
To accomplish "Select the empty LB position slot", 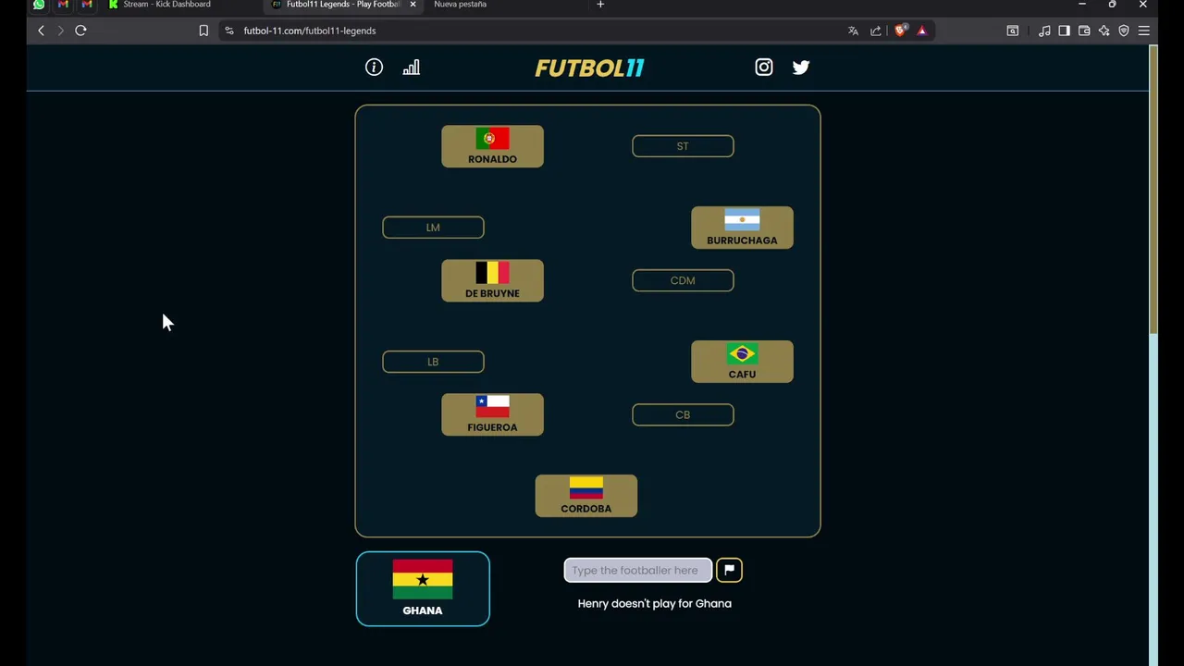I will 433,362.
